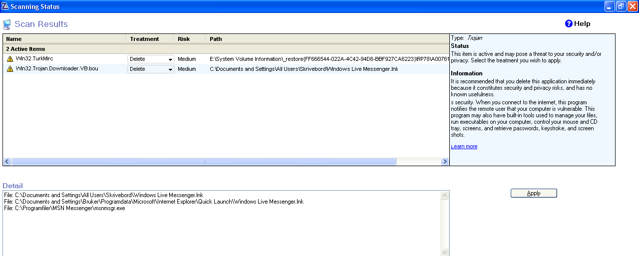Click warning icon beside Win32.Trojan.Downloader.VB.bou
639x256 pixels.
(10, 69)
